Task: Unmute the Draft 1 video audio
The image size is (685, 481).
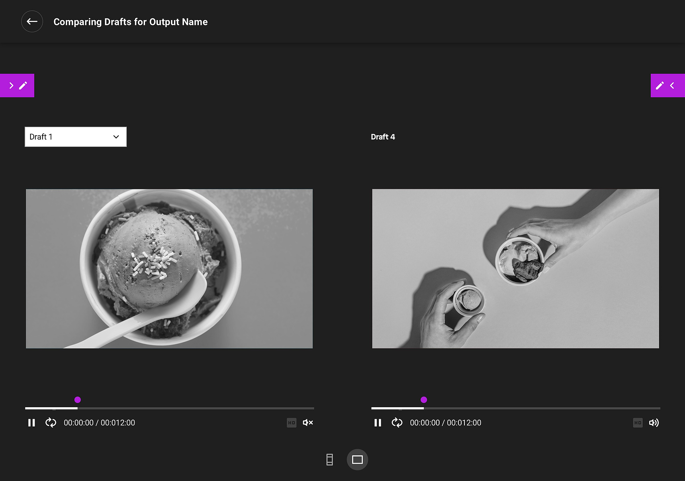Action: point(308,422)
